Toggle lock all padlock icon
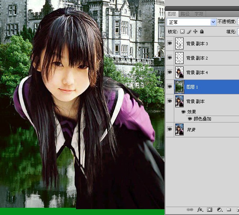Screen dimensions: 239x215 point(202,31)
